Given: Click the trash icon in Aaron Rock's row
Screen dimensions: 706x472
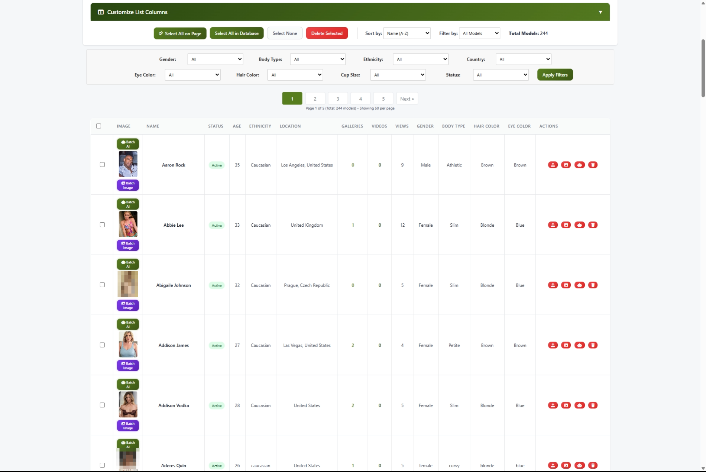Looking at the screenshot, I should (x=593, y=165).
